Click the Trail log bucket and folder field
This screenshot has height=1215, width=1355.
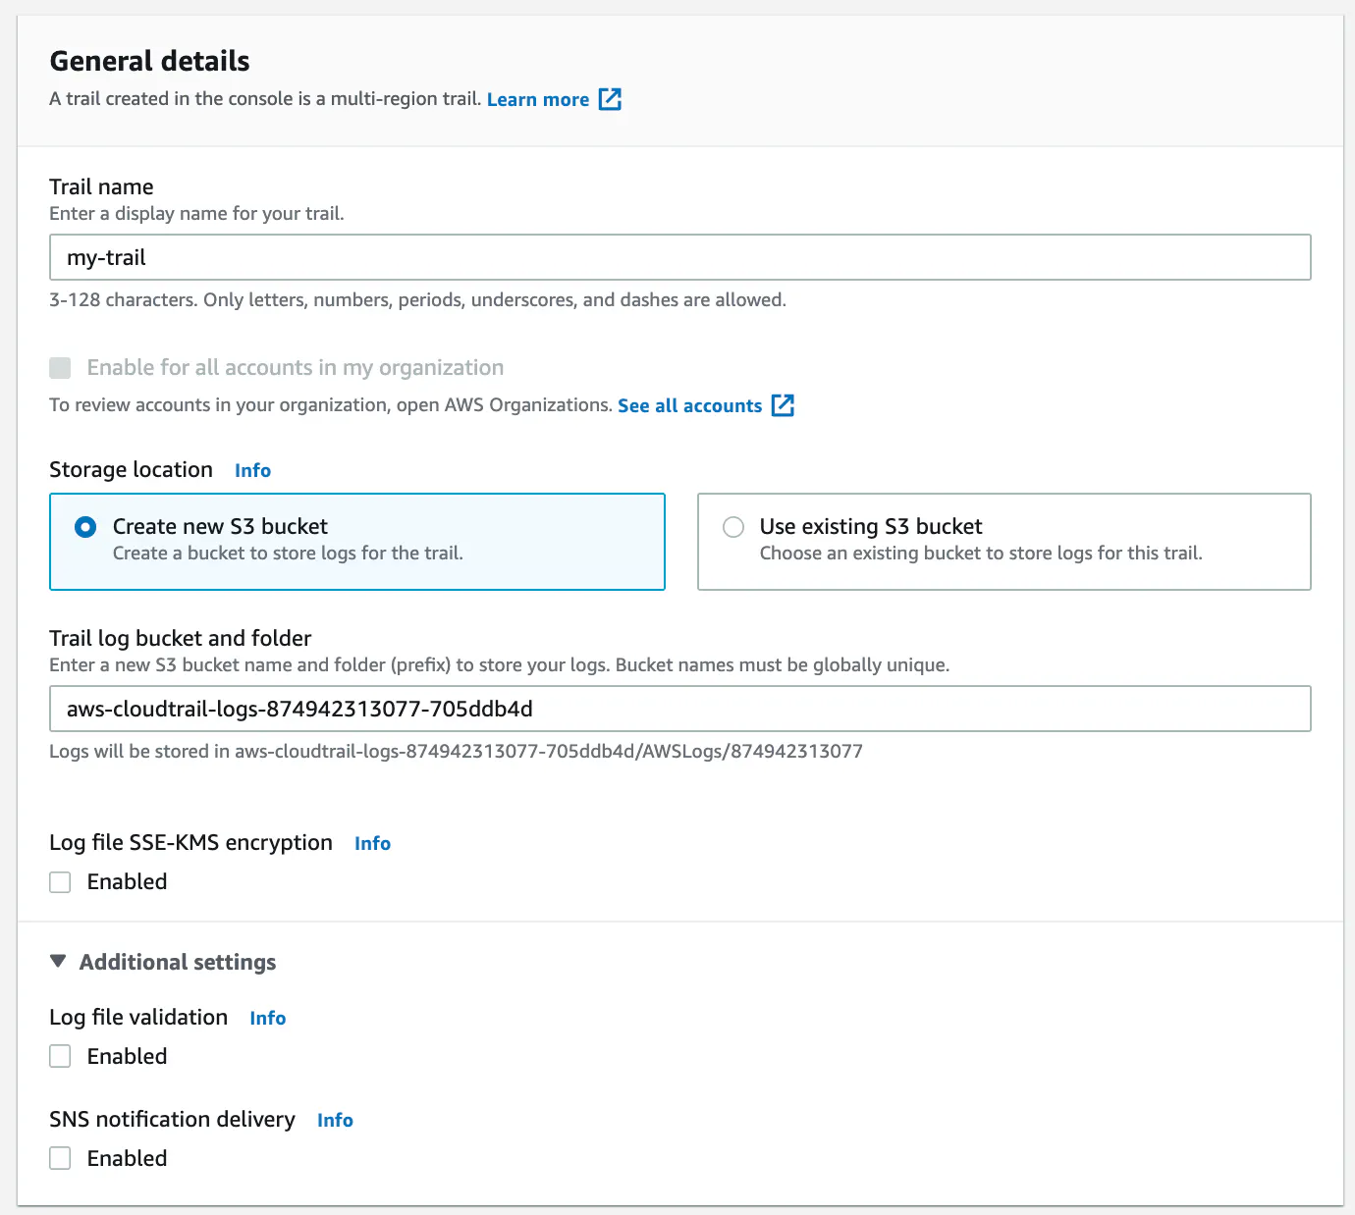click(x=680, y=709)
